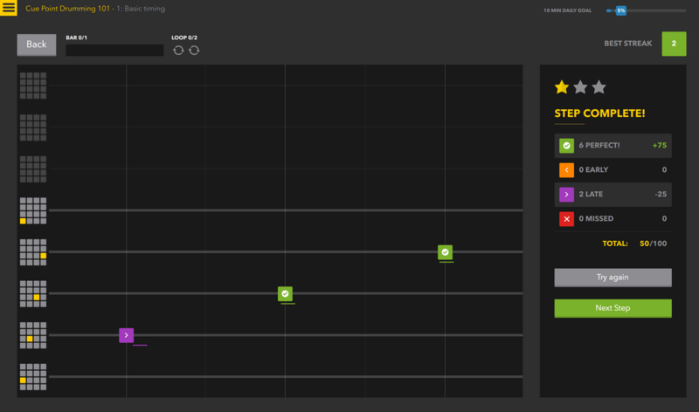Click the Cue Point Drumming 101 course title
The height and width of the screenshot is (412, 699).
(66, 9)
